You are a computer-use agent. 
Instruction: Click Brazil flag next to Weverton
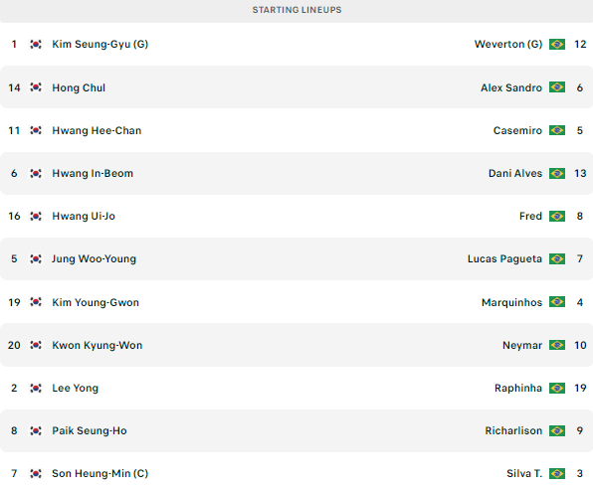(557, 44)
